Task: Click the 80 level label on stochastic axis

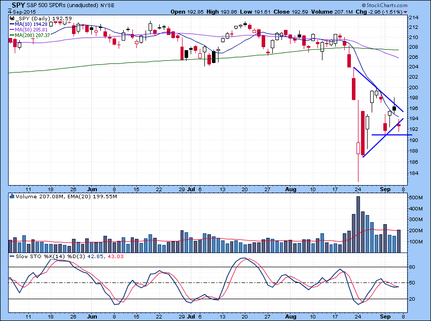Action: (412, 267)
